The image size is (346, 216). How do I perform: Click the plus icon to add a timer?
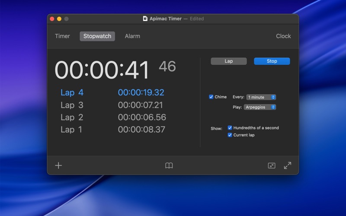pos(58,165)
